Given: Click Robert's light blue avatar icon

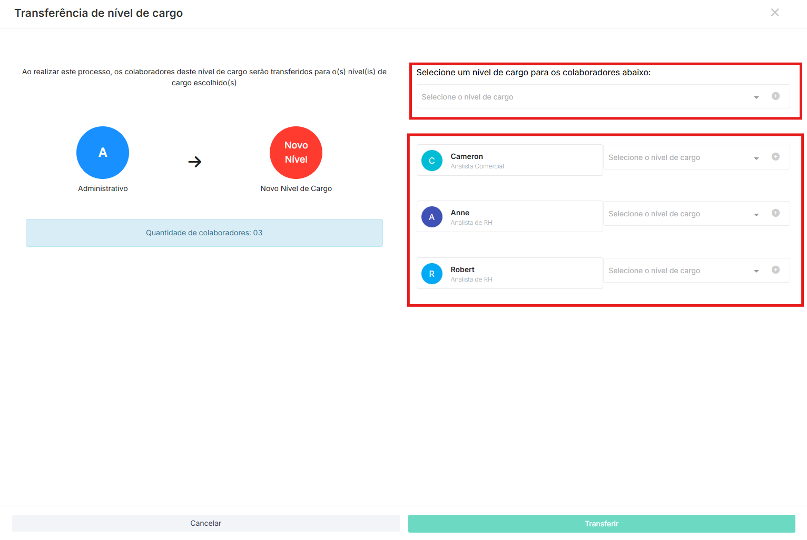Looking at the screenshot, I should pyautogui.click(x=432, y=274).
